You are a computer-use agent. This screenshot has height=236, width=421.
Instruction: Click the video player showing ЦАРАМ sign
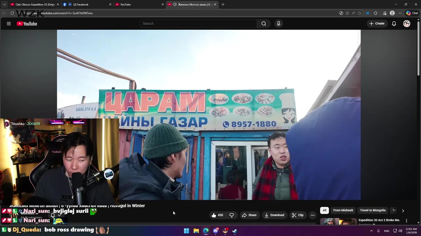coord(209,115)
